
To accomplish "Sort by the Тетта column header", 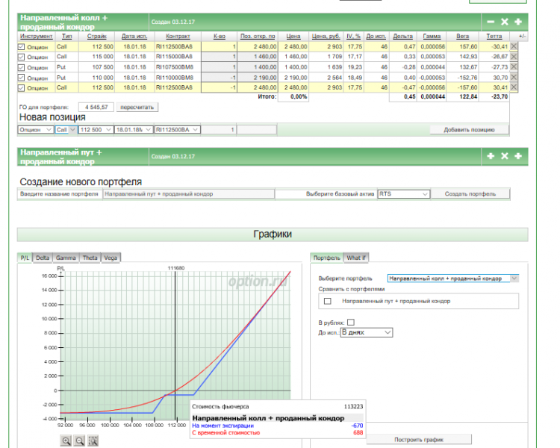I will coord(494,37).
